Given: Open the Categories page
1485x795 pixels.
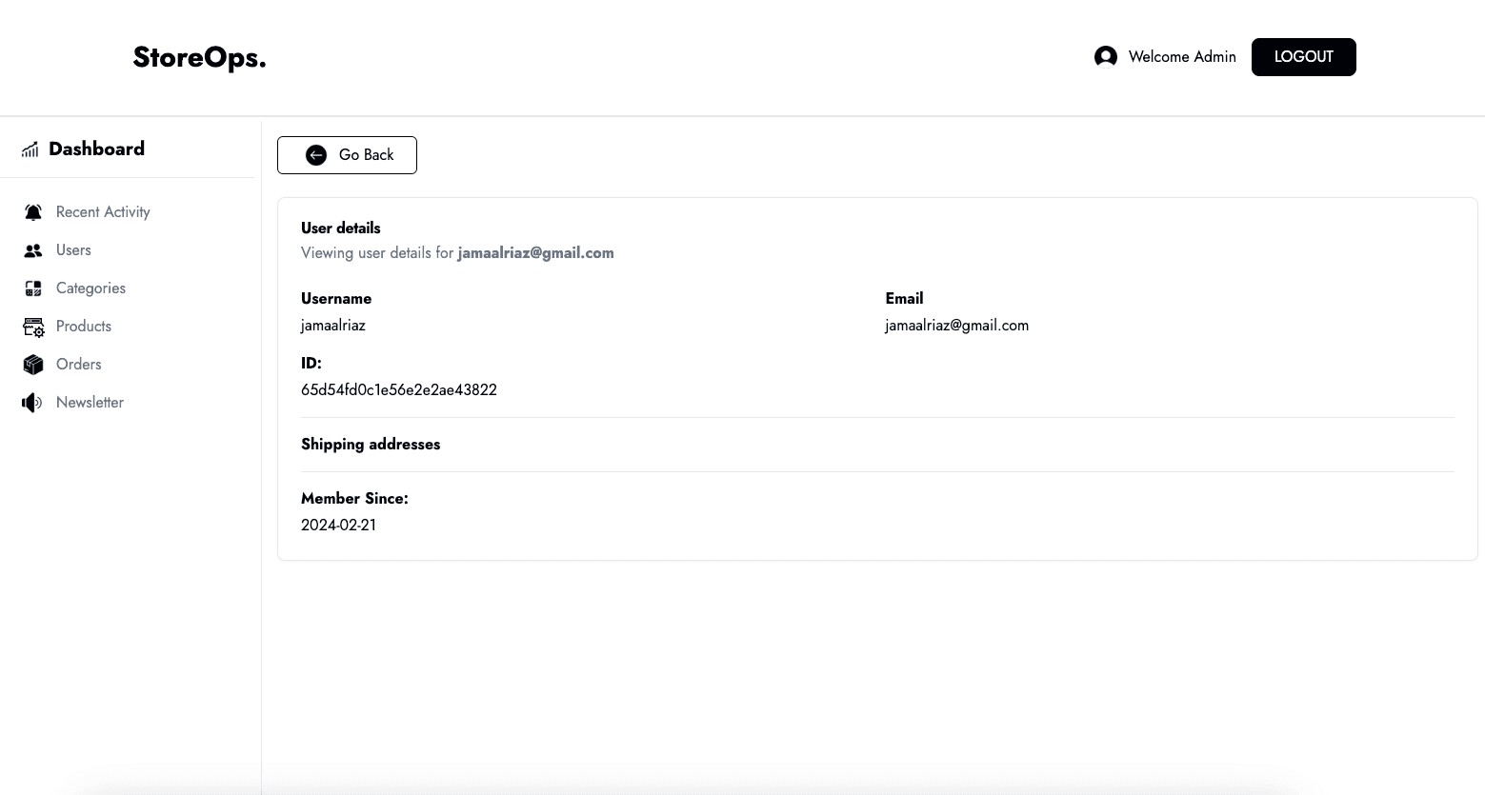Looking at the screenshot, I should coord(90,288).
